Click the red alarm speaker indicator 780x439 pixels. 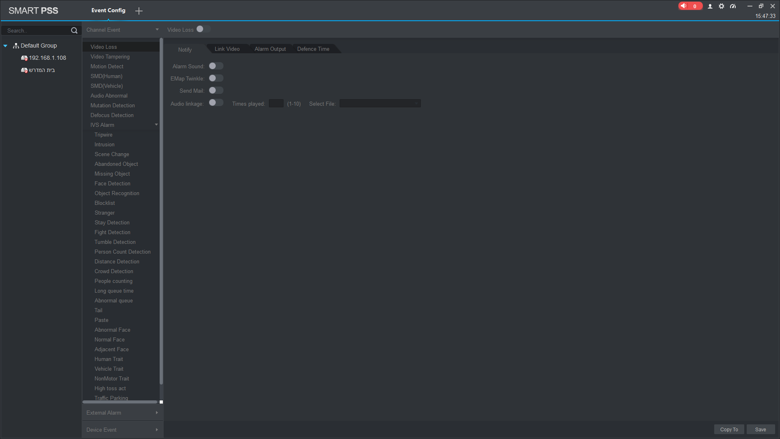[689, 6]
